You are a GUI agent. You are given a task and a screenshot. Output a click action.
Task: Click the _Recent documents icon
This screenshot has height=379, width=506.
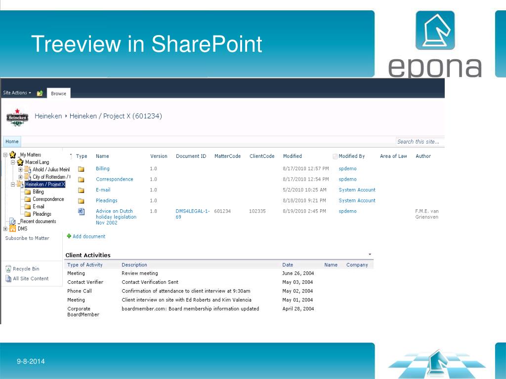pyautogui.click(x=12, y=222)
